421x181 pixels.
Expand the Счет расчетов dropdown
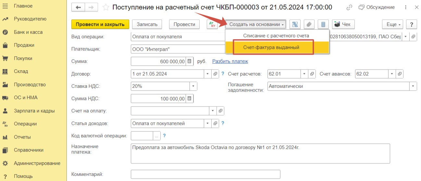(x=304, y=74)
